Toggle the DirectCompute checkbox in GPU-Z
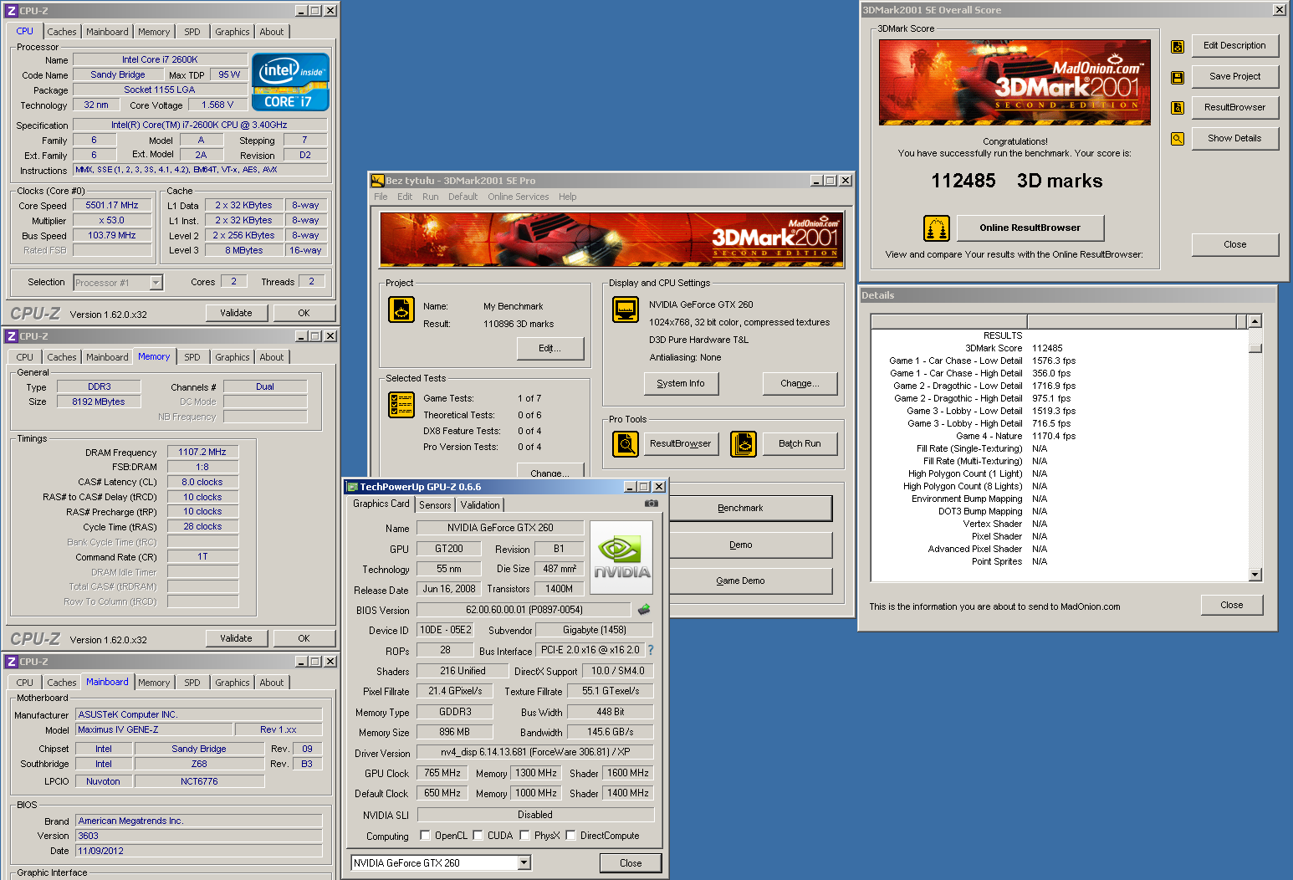 pos(570,835)
